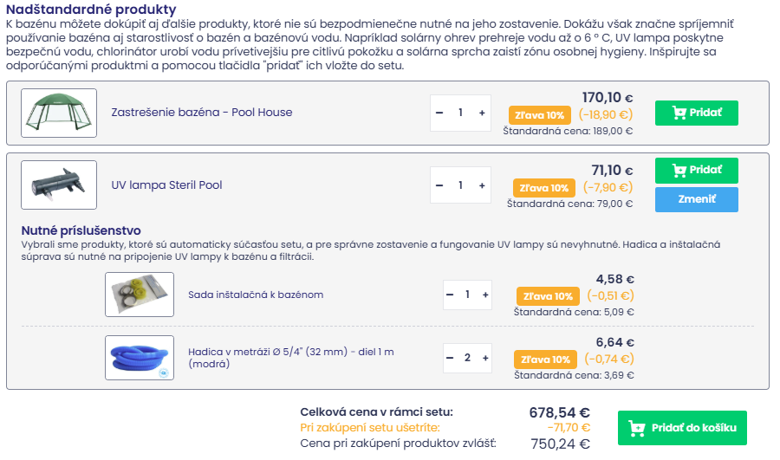This screenshot has width=780, height=460.
Task: View the blue hose thumbnail
Action: pos(140,358)
